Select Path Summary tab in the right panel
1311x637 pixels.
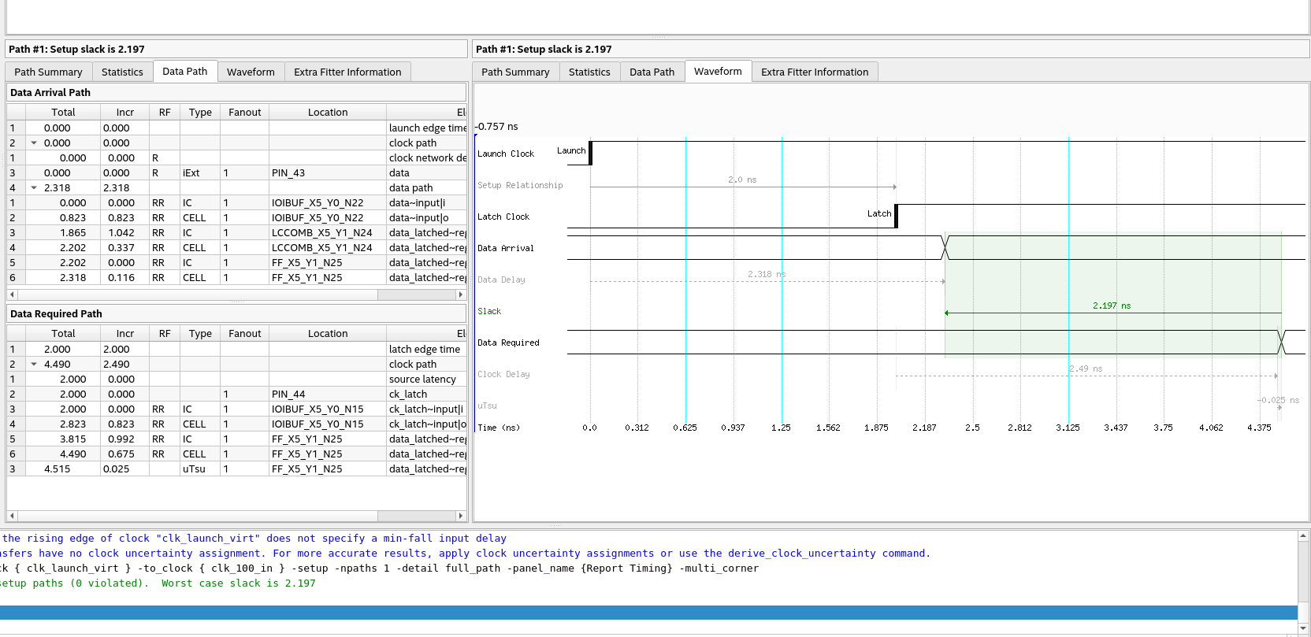[515, 72]
